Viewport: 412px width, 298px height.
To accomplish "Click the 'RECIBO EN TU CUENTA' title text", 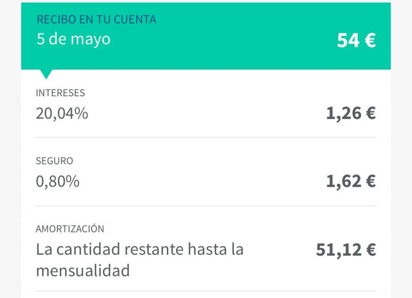I will point(96,20).
